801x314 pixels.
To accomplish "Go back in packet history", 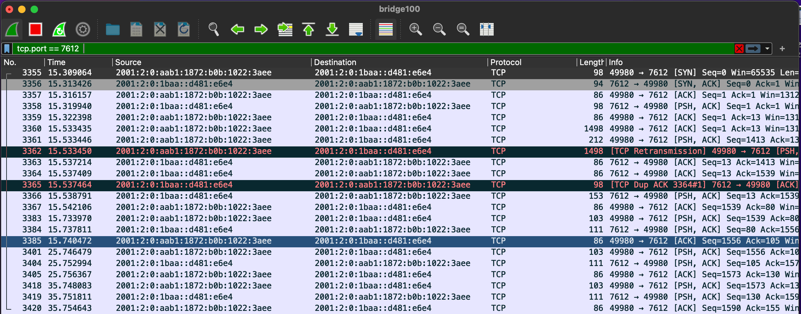I will (237, 29).
